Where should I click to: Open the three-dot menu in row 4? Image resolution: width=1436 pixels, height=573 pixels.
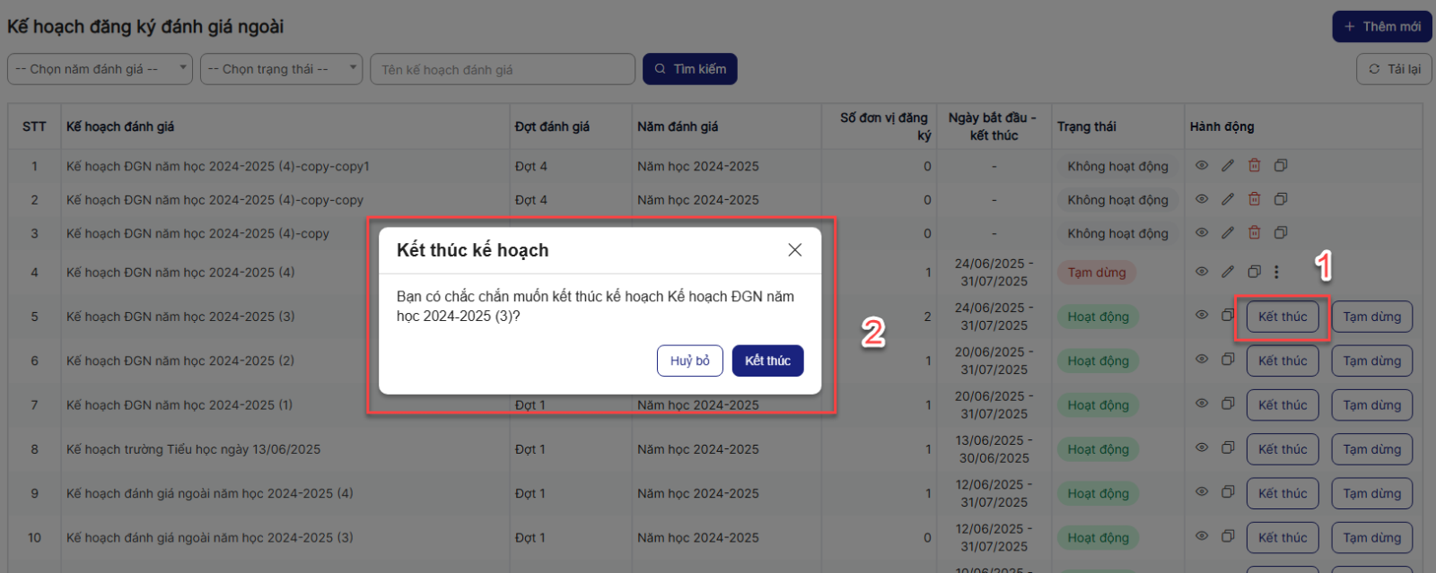point(1276,272)
